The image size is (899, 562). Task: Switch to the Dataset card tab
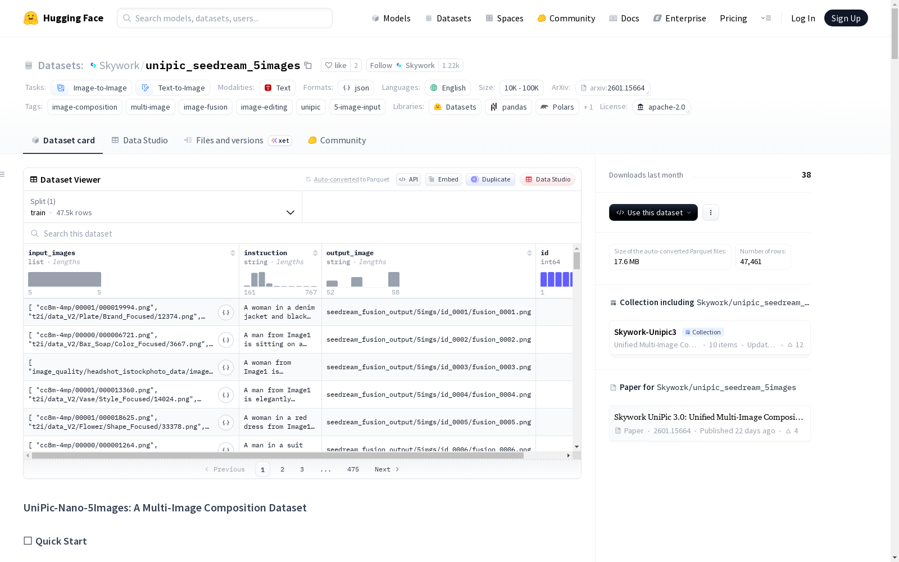pyautogui.click(x=63, y=140)
